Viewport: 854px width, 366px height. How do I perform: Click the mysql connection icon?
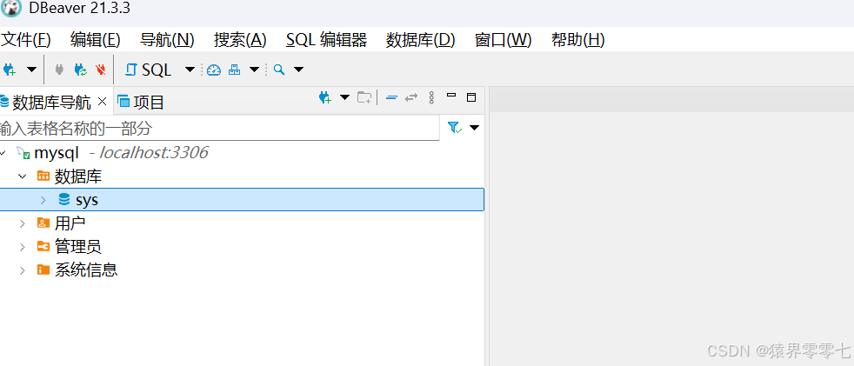[23, 153]
